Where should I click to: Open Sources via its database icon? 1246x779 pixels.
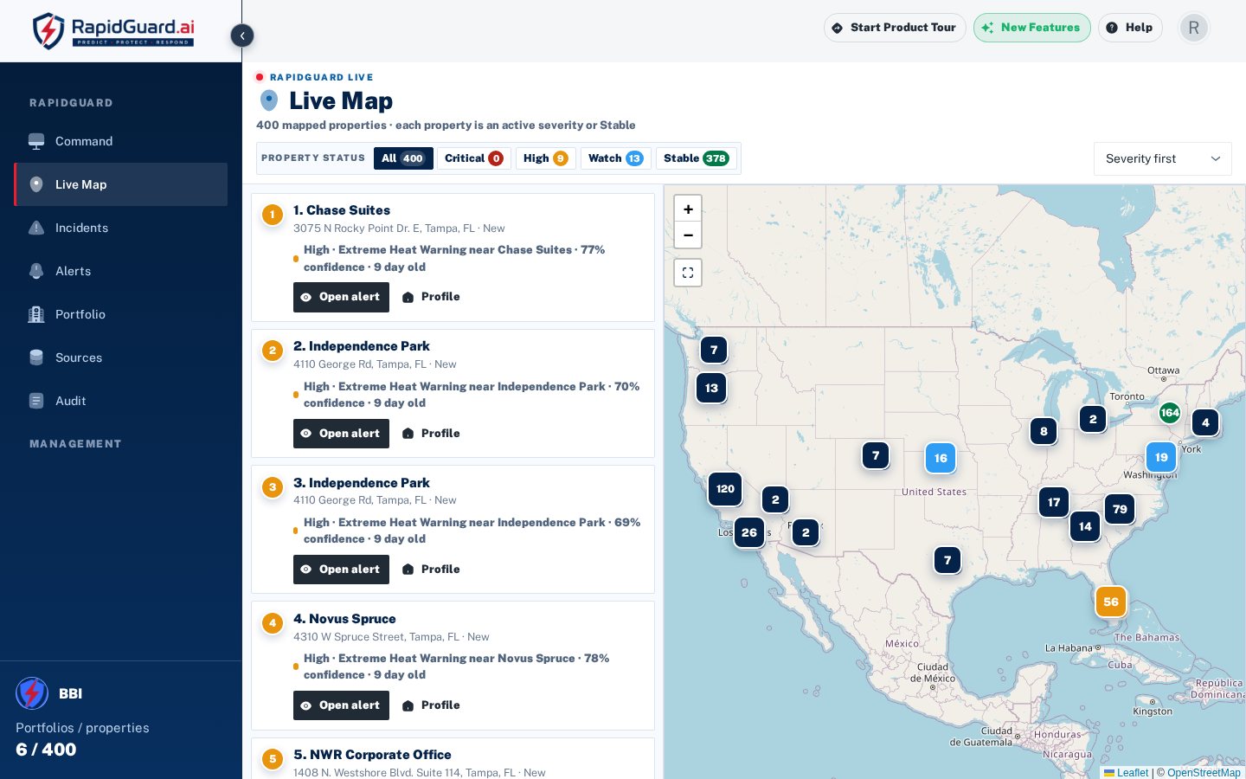[36, 357]
